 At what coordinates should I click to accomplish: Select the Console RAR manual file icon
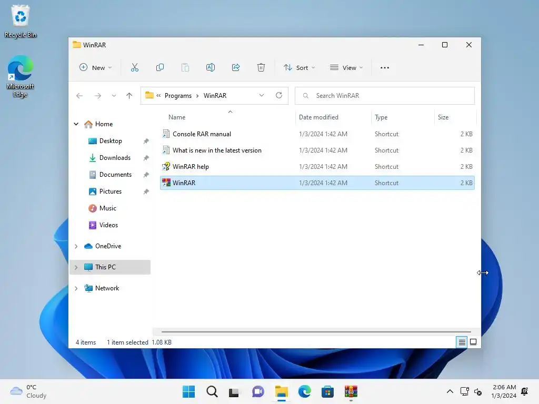[x=166, y=134]
